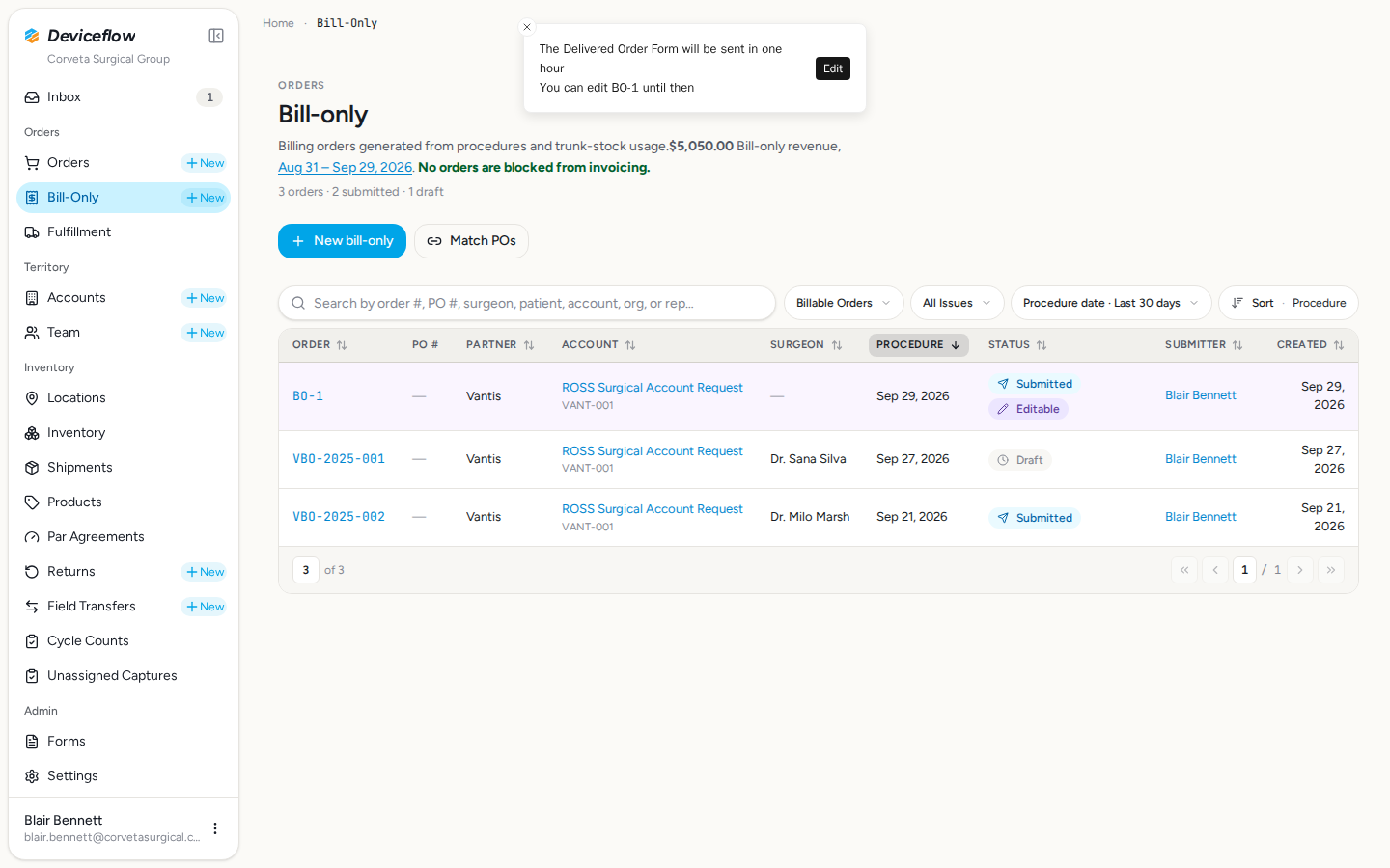Dismiss the Delivered Order Form notification

(527, 27)
